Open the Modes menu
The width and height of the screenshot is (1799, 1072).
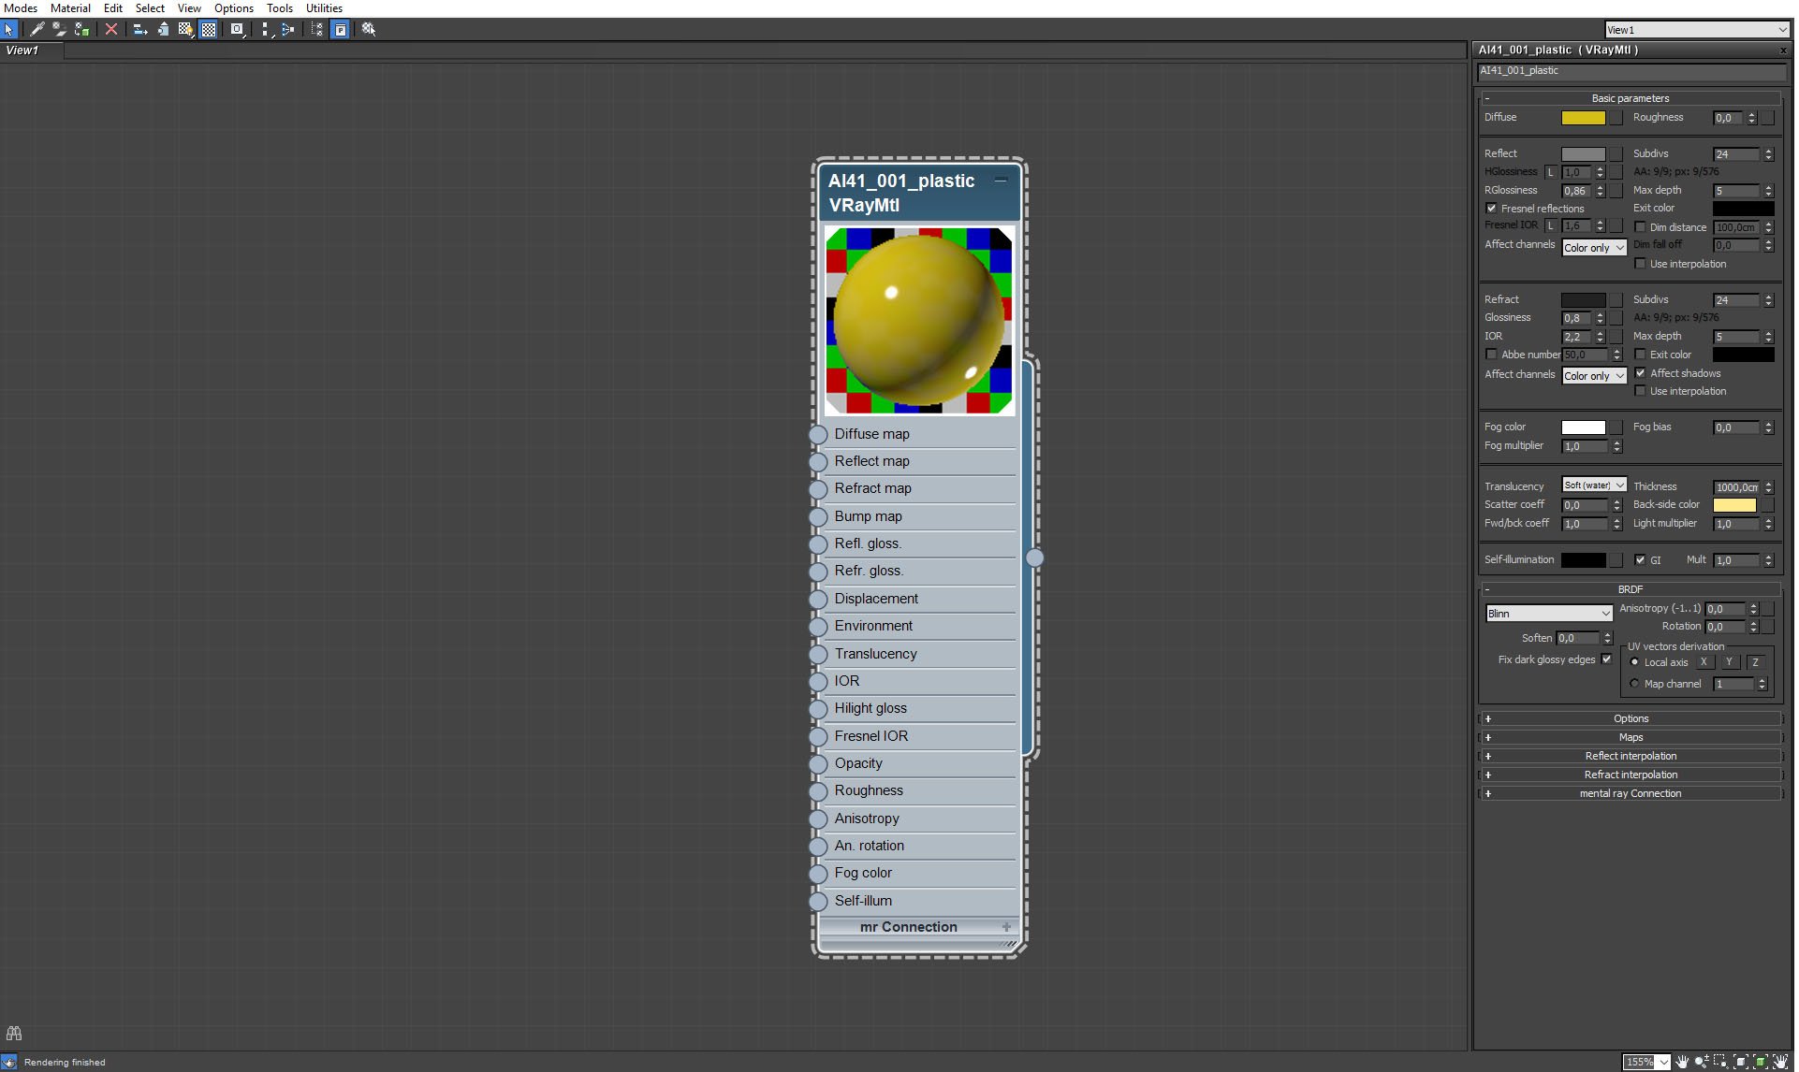[x=21, y=7]
